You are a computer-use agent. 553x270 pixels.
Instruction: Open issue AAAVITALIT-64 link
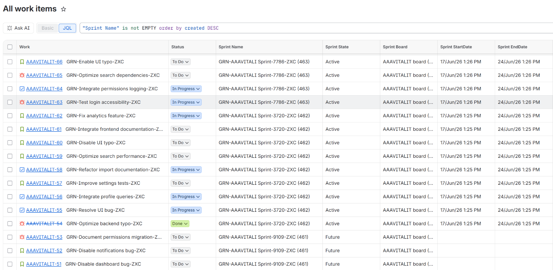44,89
